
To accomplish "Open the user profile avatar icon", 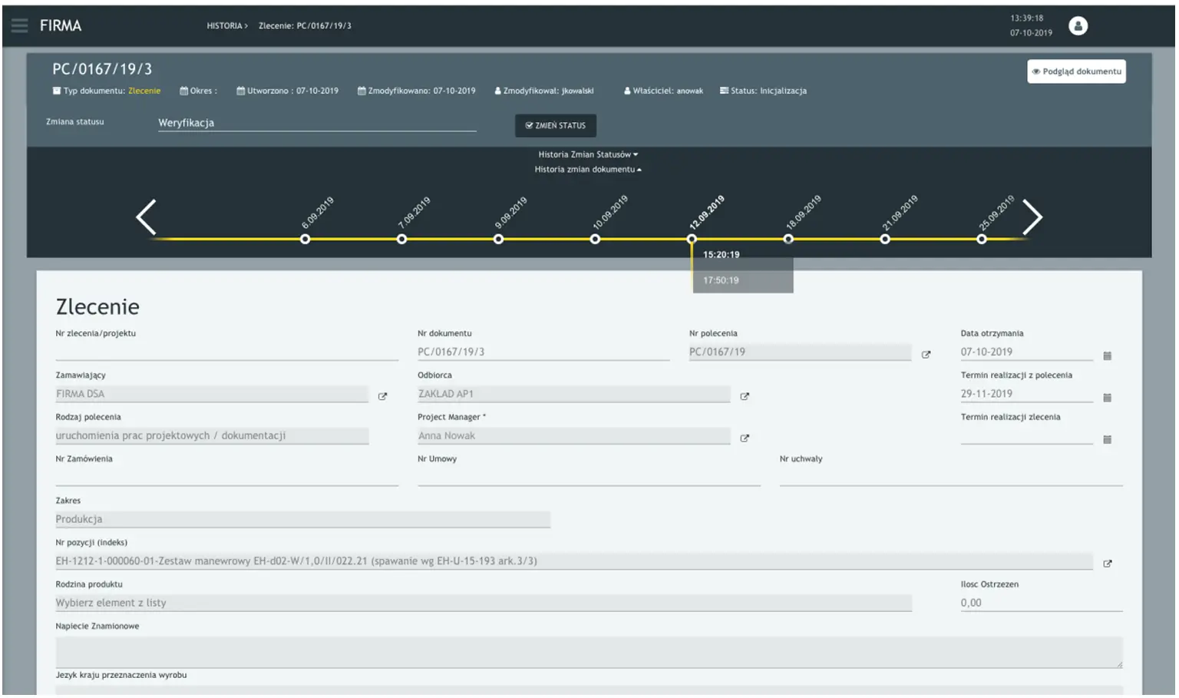I will pos(1078,26).
